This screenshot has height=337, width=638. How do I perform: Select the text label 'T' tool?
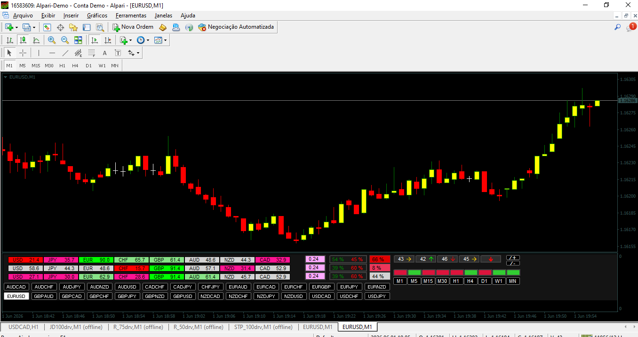[x=118, y=53]
